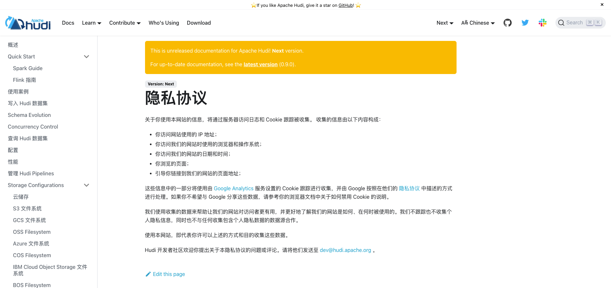Image resolution: width=611 pixels, height=288 pixels.
Task: Click the Apache Hudi logo
Action: click(x=28, y=23)
